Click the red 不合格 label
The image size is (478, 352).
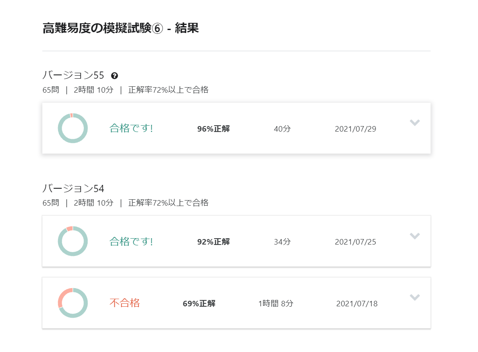click(124, 303)
